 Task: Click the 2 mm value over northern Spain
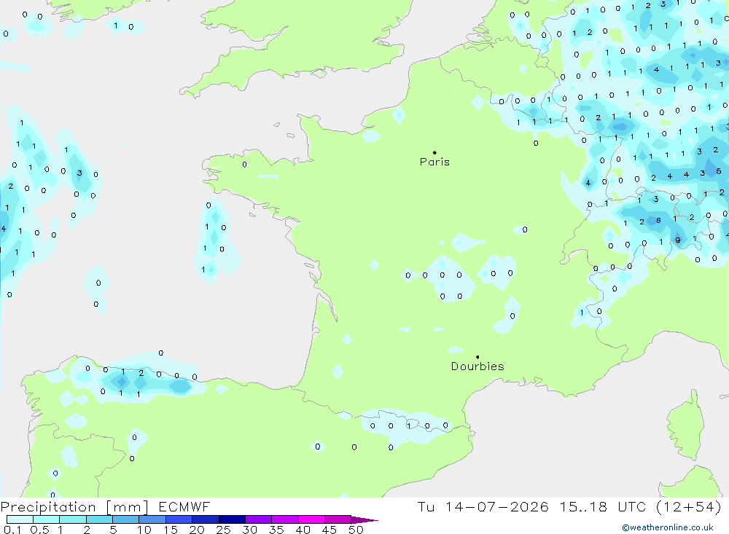tap(141, 373)
